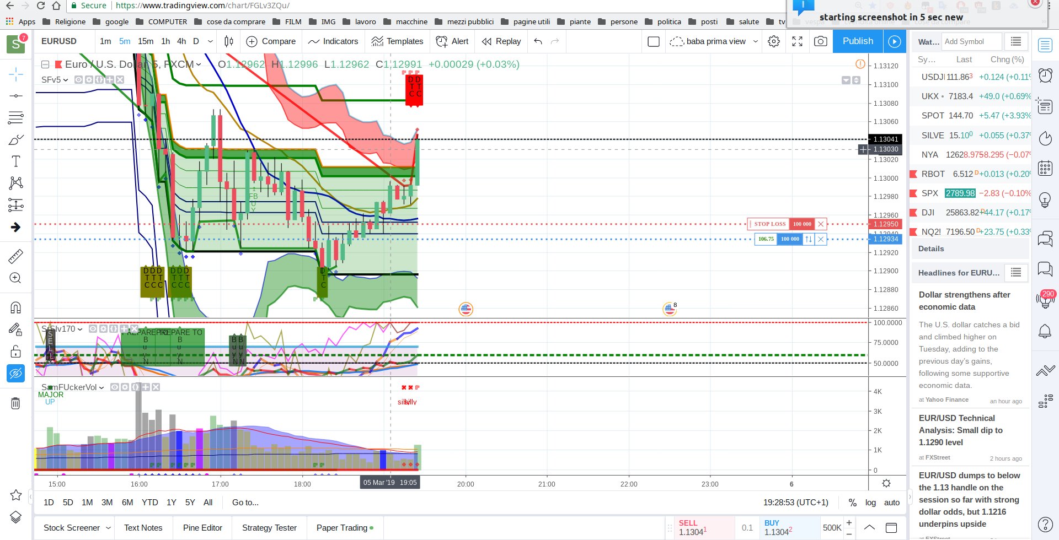This screenshot has width=1059, height=540.
Task: Open the notifications bell panel
Action: pos(1045,331)
